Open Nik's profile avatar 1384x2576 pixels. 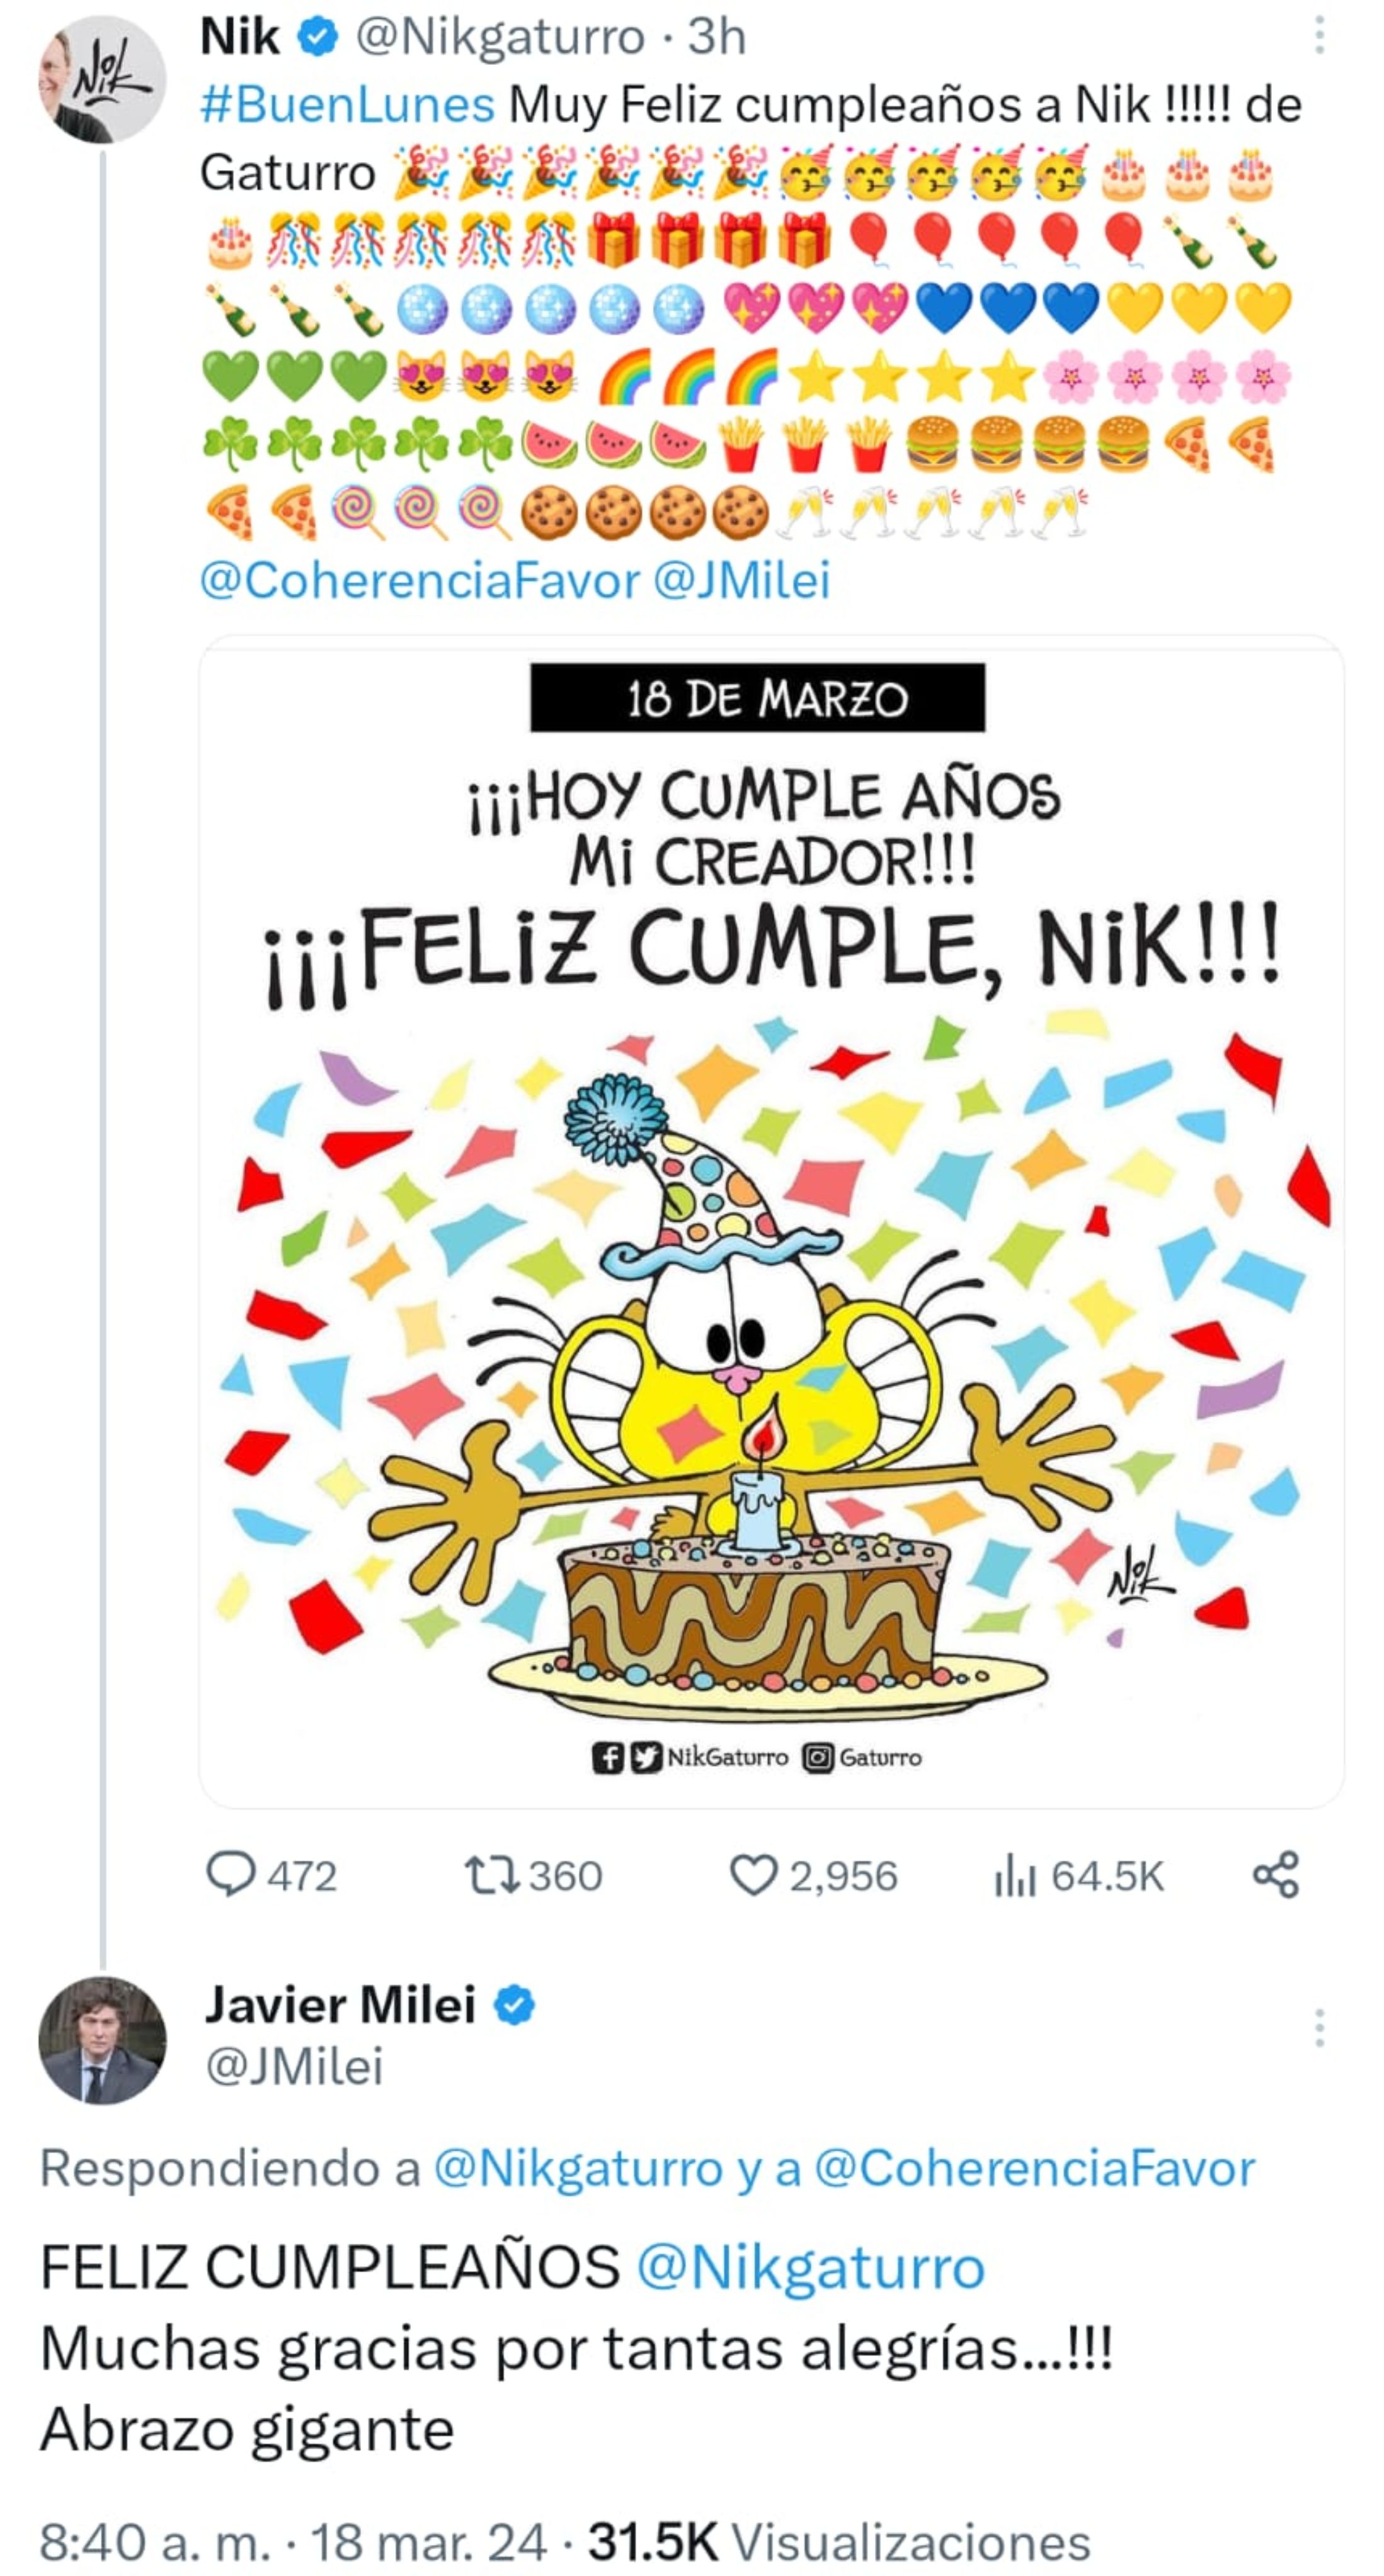(101, 79)
